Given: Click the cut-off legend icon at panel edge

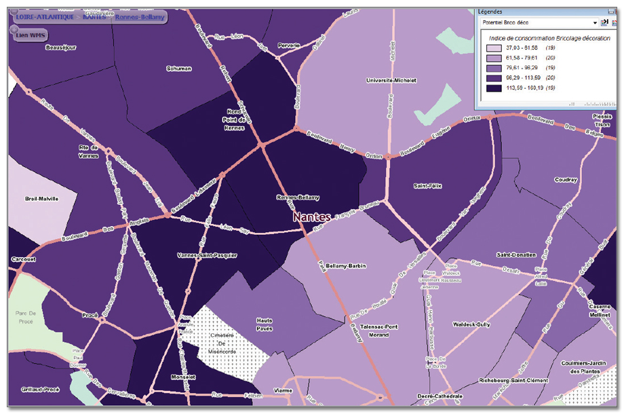Looking at the screenshot, I should (x=613, y=22).
